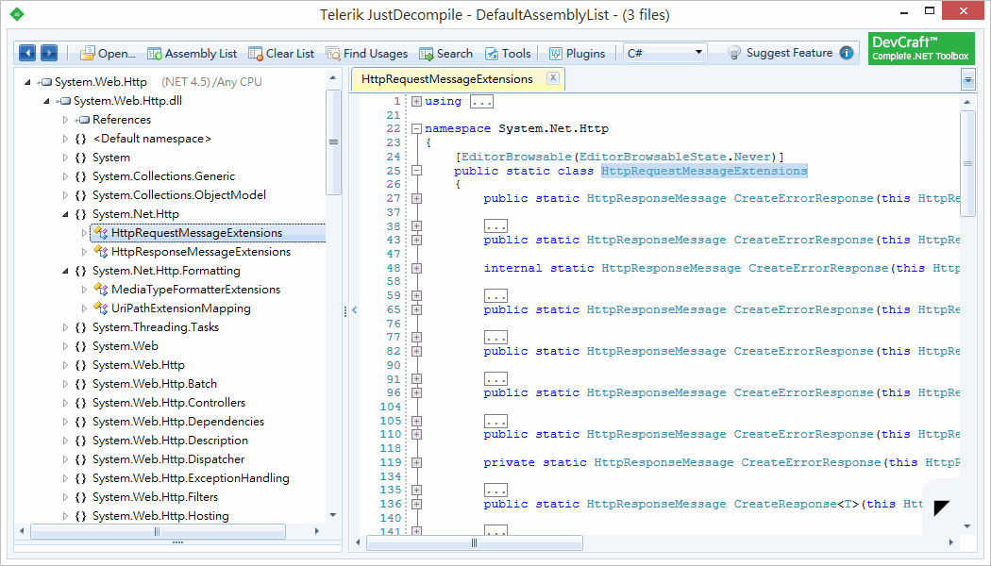Image resolution: width=991 pixels, height=566 pixels.
Task: Select System.Web.Http.Dependencies namespace
Action: click(178, 422)
